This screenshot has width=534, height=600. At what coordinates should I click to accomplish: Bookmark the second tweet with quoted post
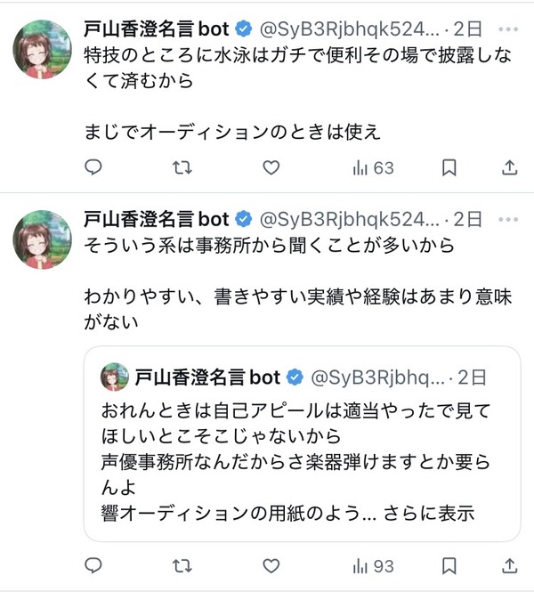point(449,565)
